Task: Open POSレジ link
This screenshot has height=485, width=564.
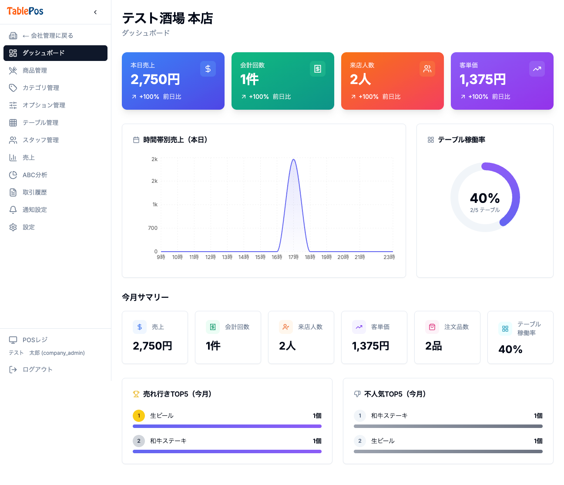Action: coord(55,340)
